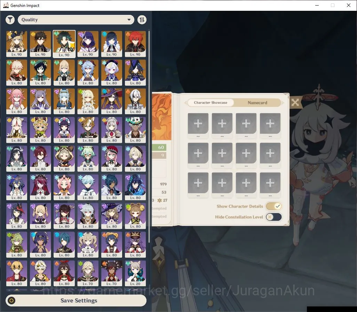Image resolution: width=357 pixels, height=312 pixels.
Task: Switch to the Character Showcase tab
Action: pyautogui.click(x=211, y=103)
